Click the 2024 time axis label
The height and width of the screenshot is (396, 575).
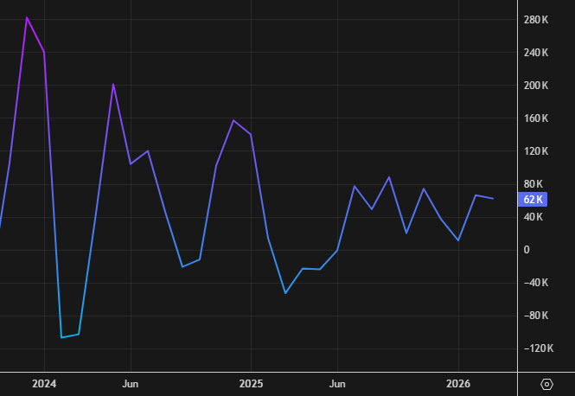coord(44,384)
